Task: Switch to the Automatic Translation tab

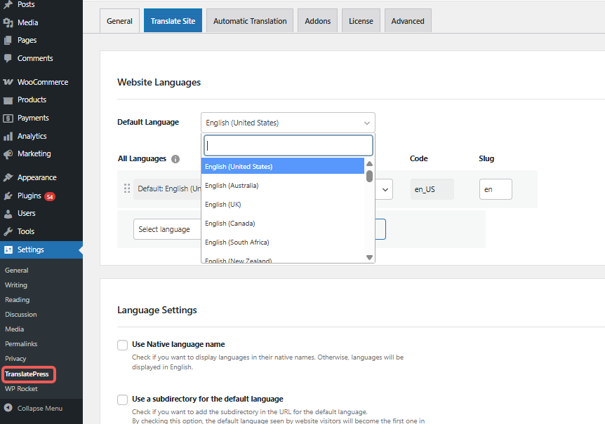Action: (250, 21)
